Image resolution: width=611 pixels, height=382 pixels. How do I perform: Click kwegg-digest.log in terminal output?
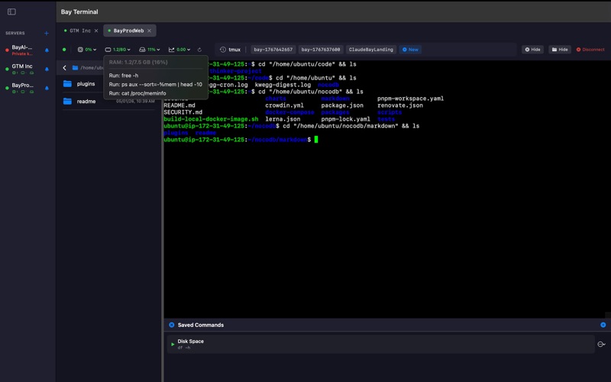[x=283, y=85]
